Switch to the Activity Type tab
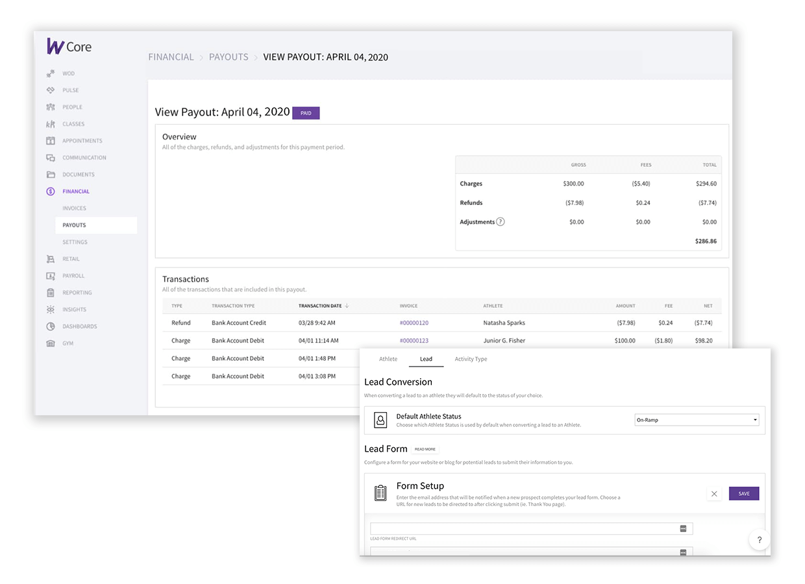This screenshot has height=584, width=805. click(x=471, y=359)
